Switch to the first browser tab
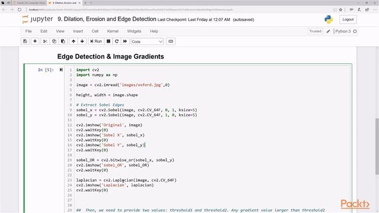This screenshot has width=379, height=213. (29, 3)
